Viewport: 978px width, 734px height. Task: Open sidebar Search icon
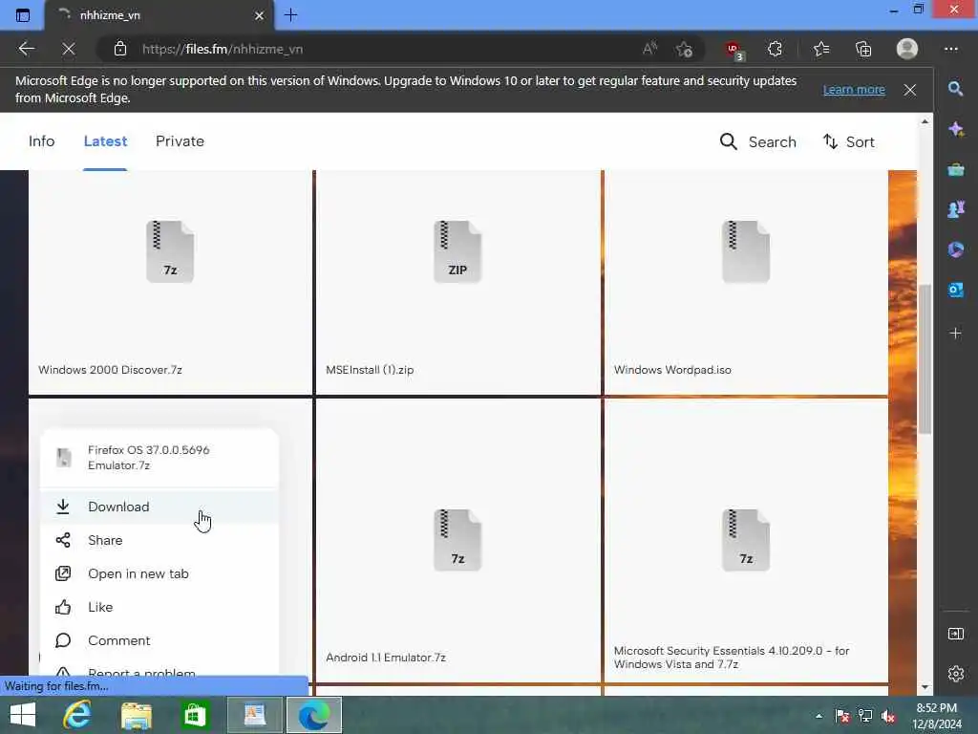click(955, 89)
